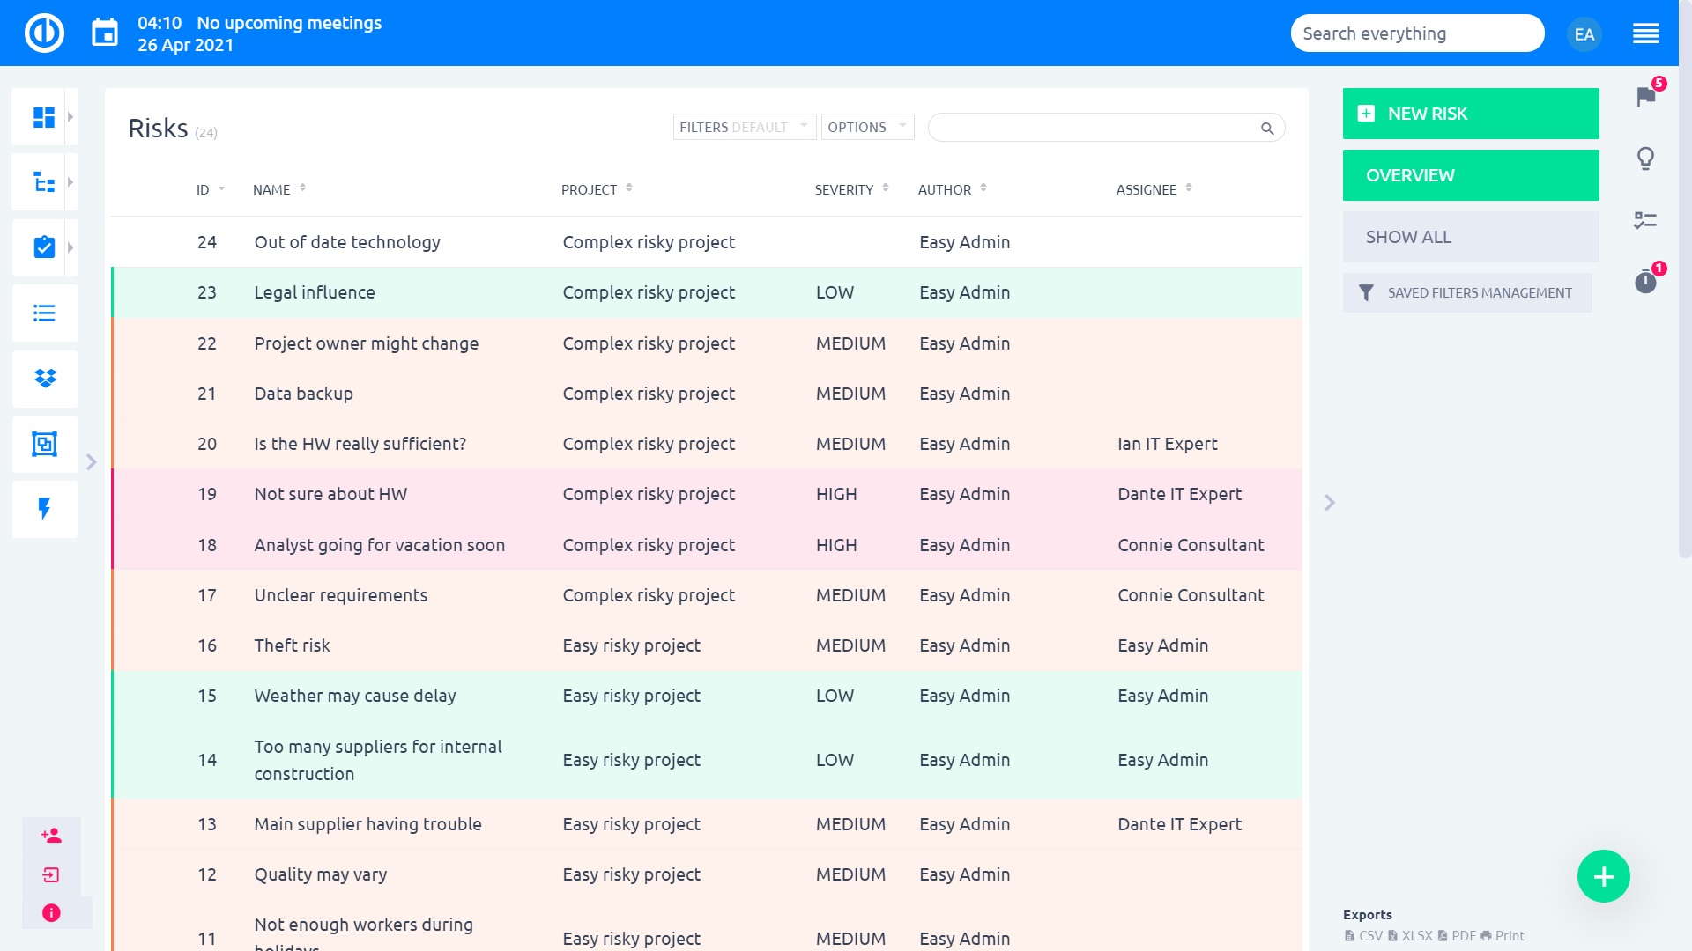Click the New Risk button
This screenshot has width=1692, height=951.
(1470, 114)
